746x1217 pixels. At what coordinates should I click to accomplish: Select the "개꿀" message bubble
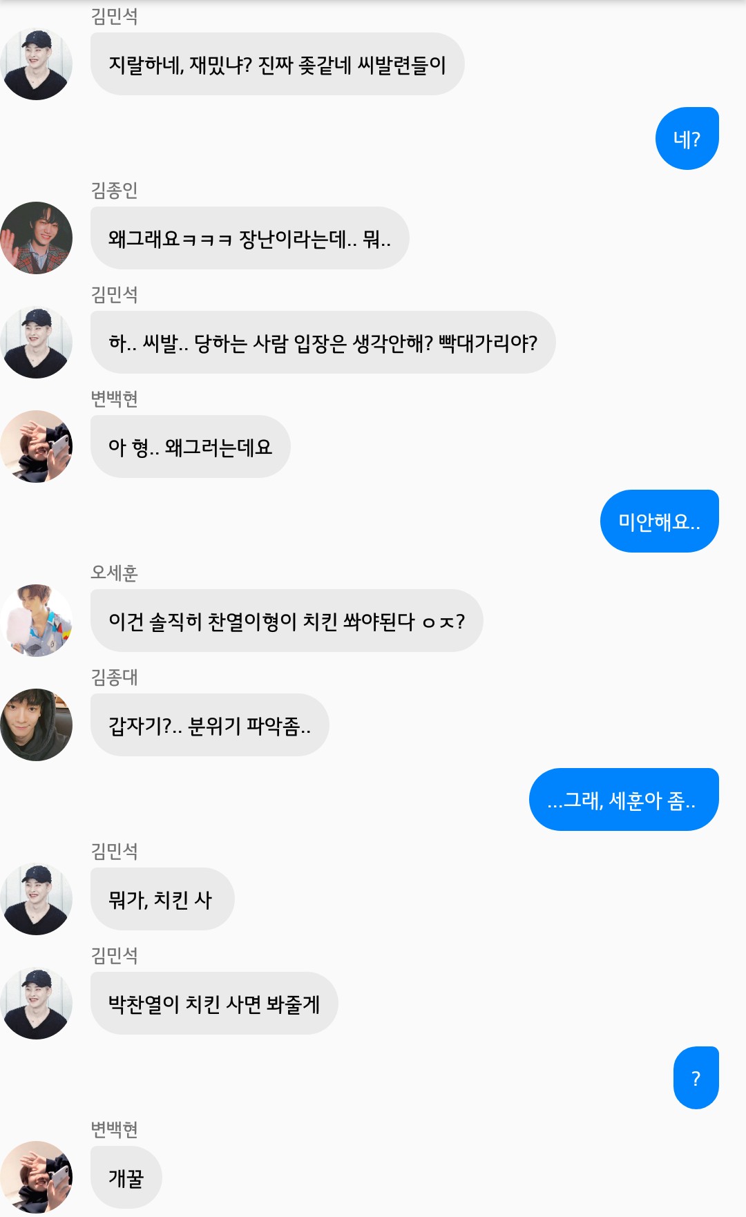pyautogui.click(x=126, y=1177)
